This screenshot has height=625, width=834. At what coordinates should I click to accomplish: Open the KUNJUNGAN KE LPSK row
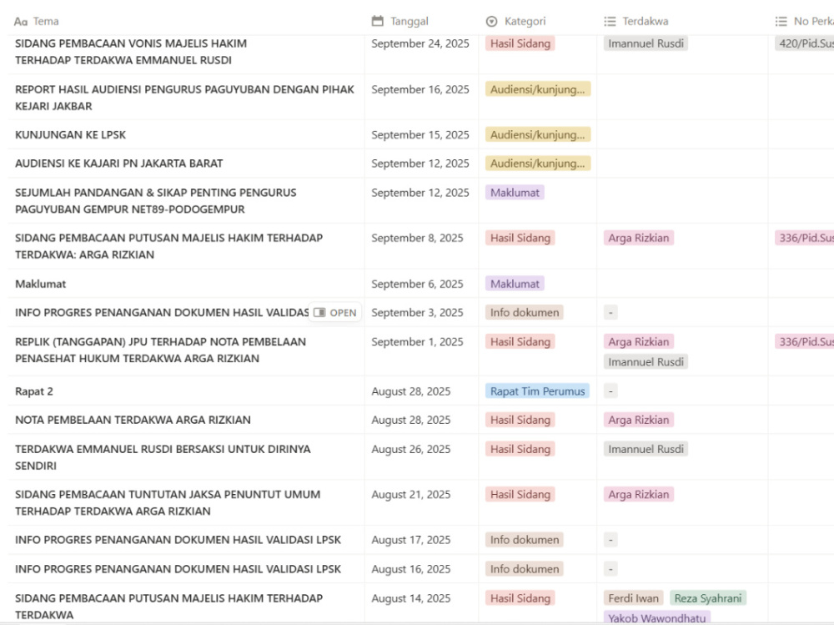(x=70, y=134)
